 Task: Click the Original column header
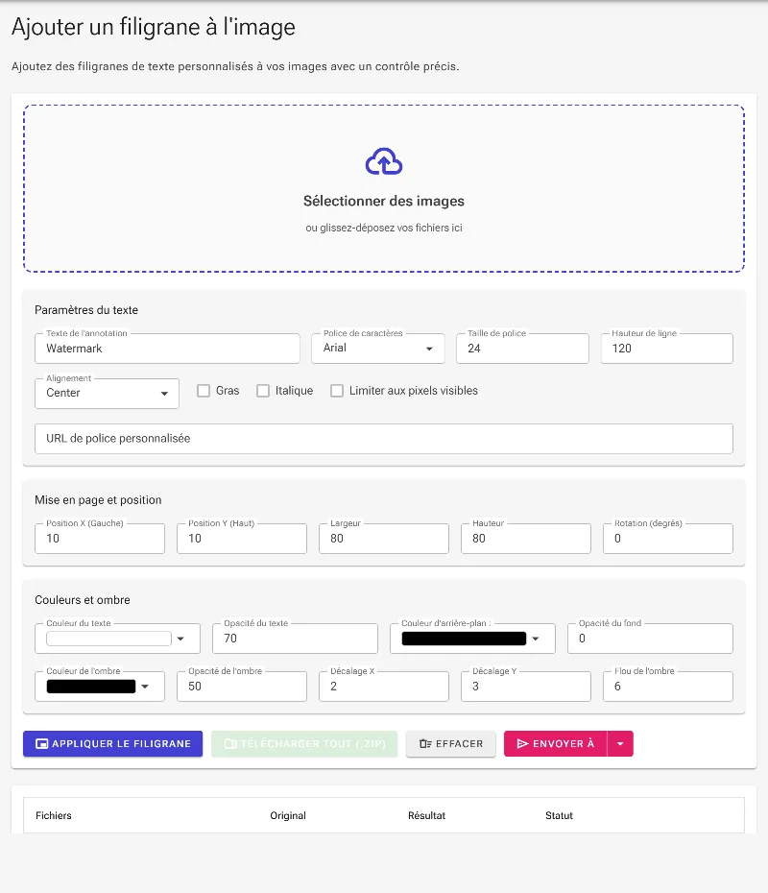pyautogui.click(x=288, y=815)
